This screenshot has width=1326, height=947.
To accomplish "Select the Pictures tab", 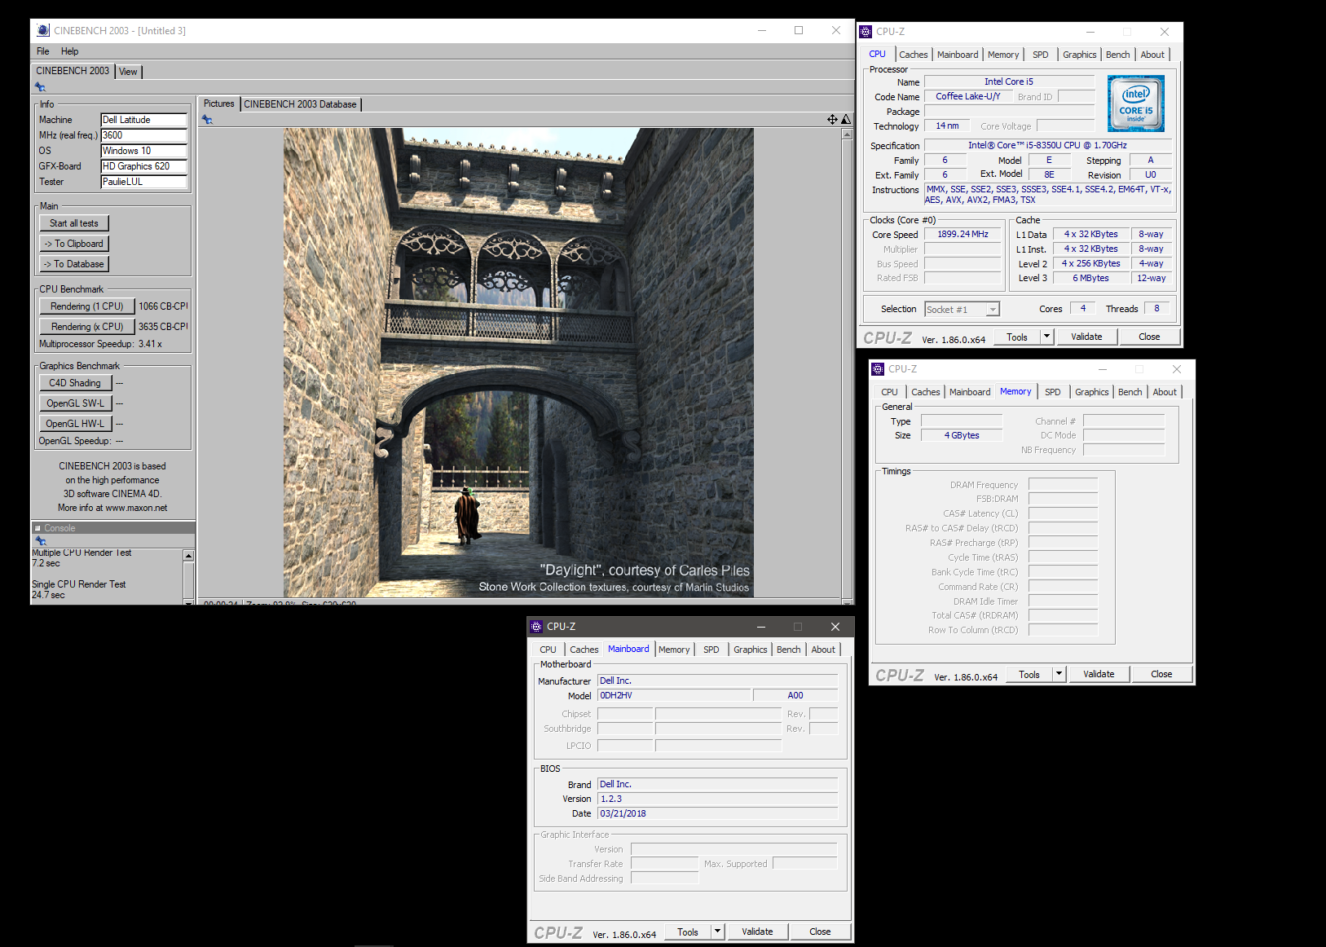I will (218, 104).
